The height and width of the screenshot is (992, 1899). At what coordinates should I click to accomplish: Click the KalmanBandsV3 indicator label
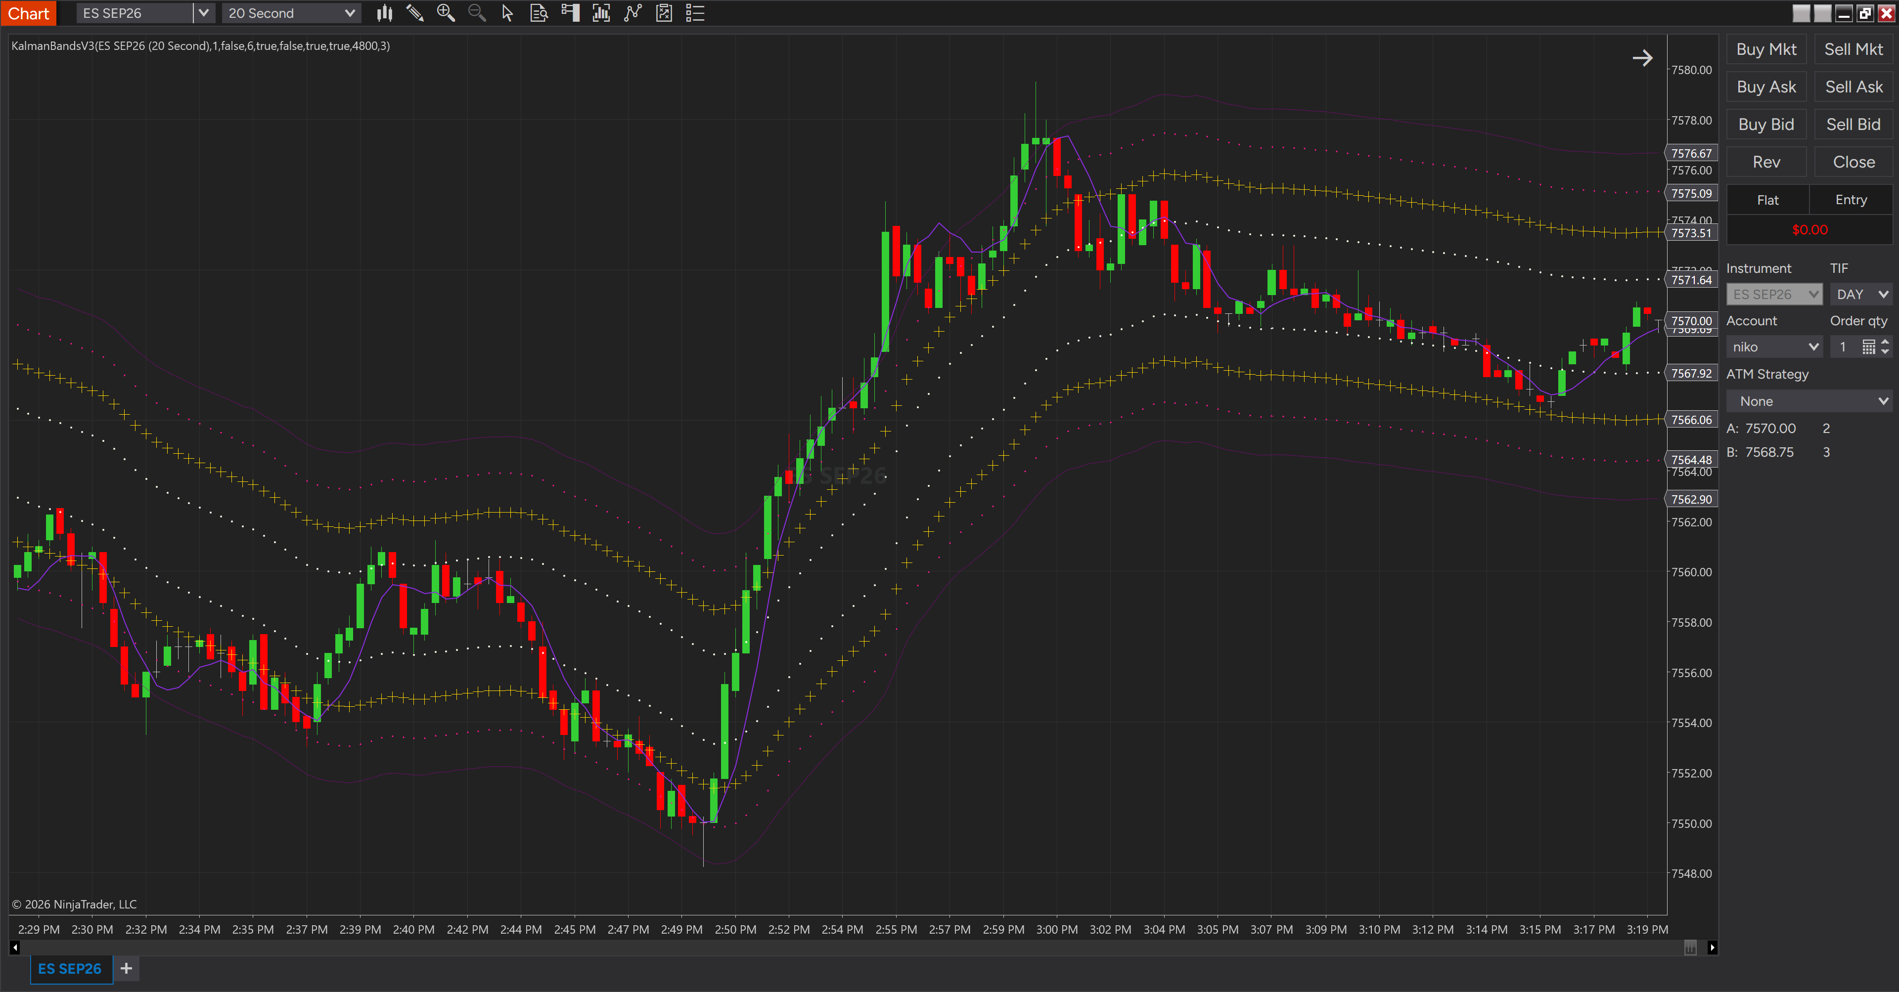click(x=200, y=45)
